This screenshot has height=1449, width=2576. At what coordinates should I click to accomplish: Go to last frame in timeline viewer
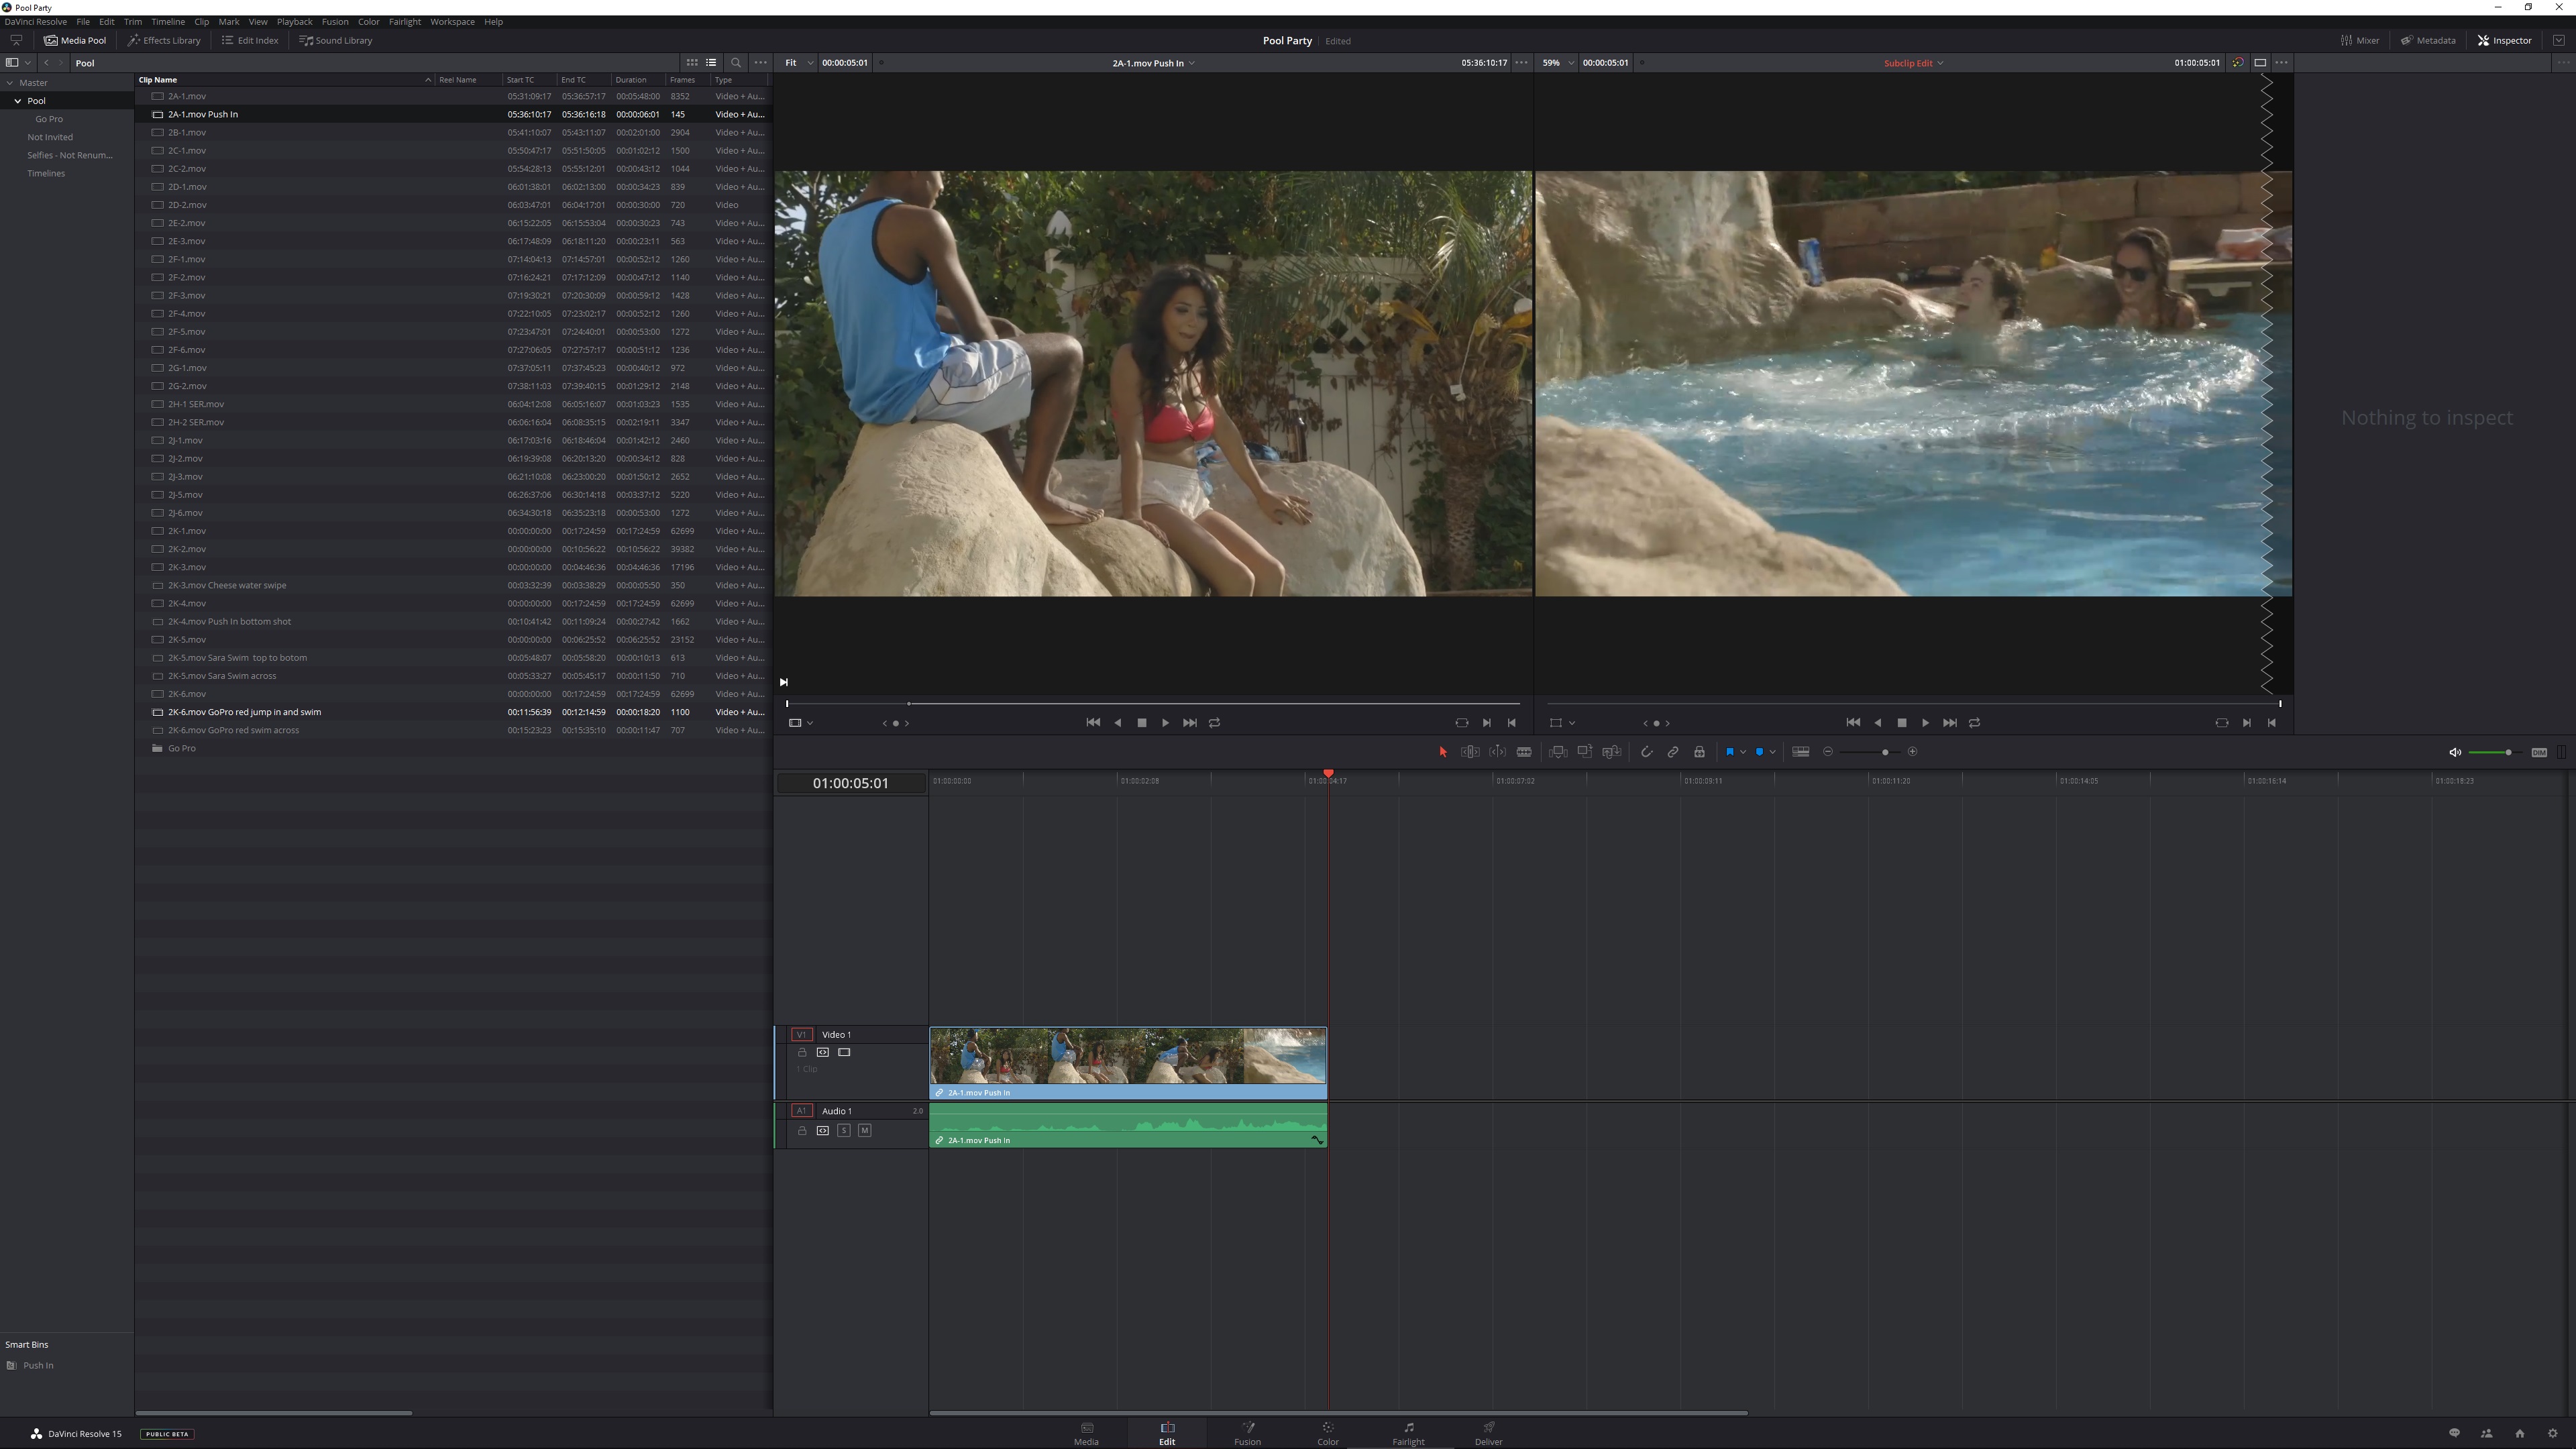click(1949, 723)
